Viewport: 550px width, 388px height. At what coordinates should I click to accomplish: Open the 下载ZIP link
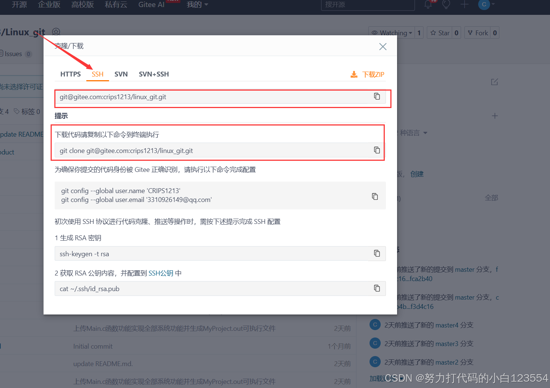373,75
